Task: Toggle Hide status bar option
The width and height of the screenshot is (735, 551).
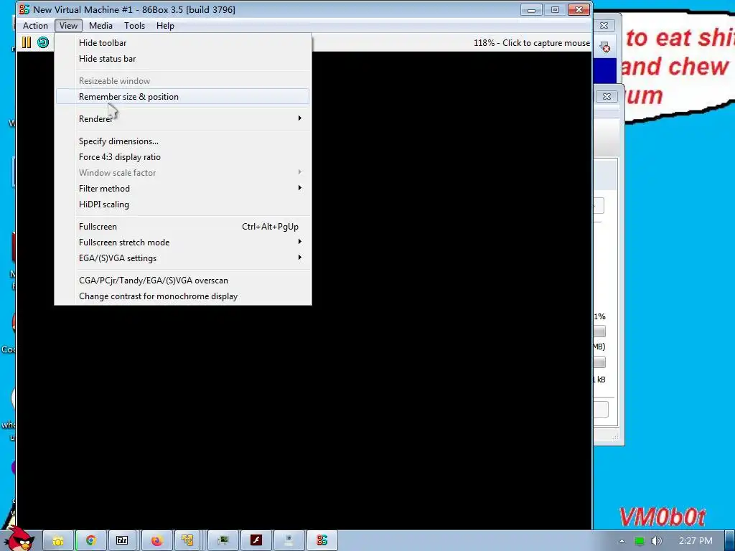Action: 183,59
